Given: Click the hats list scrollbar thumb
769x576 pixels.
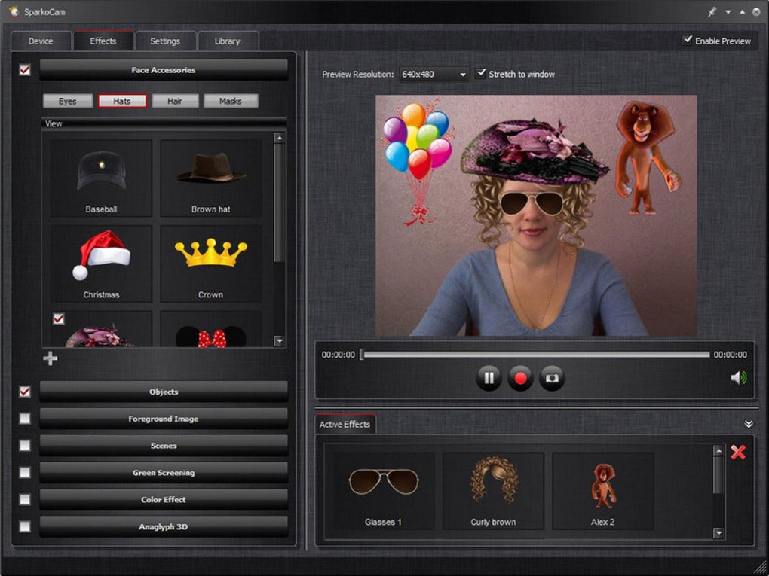Looking at the screenshot, I should tap(279, 203).
